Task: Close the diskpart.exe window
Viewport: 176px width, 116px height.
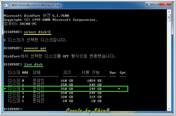Action: 165,4
